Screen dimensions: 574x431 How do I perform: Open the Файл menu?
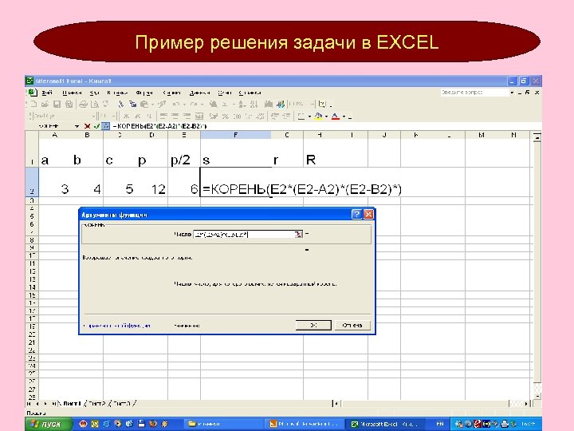pos(47,93)
